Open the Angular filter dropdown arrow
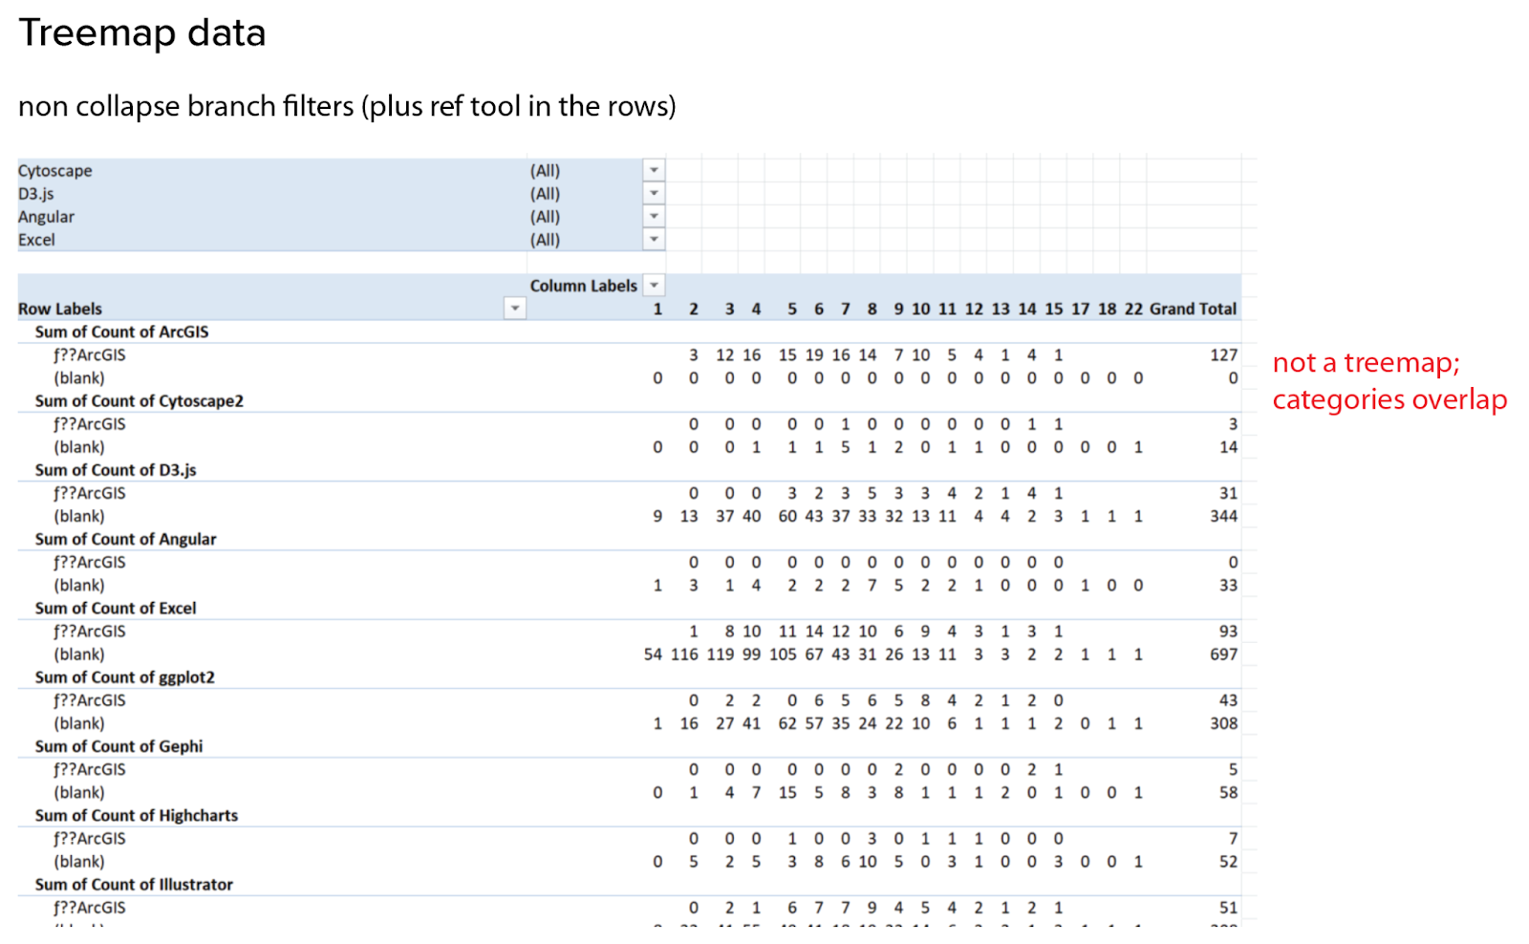This screenshot has height=944, width=1529. [654, 216]
